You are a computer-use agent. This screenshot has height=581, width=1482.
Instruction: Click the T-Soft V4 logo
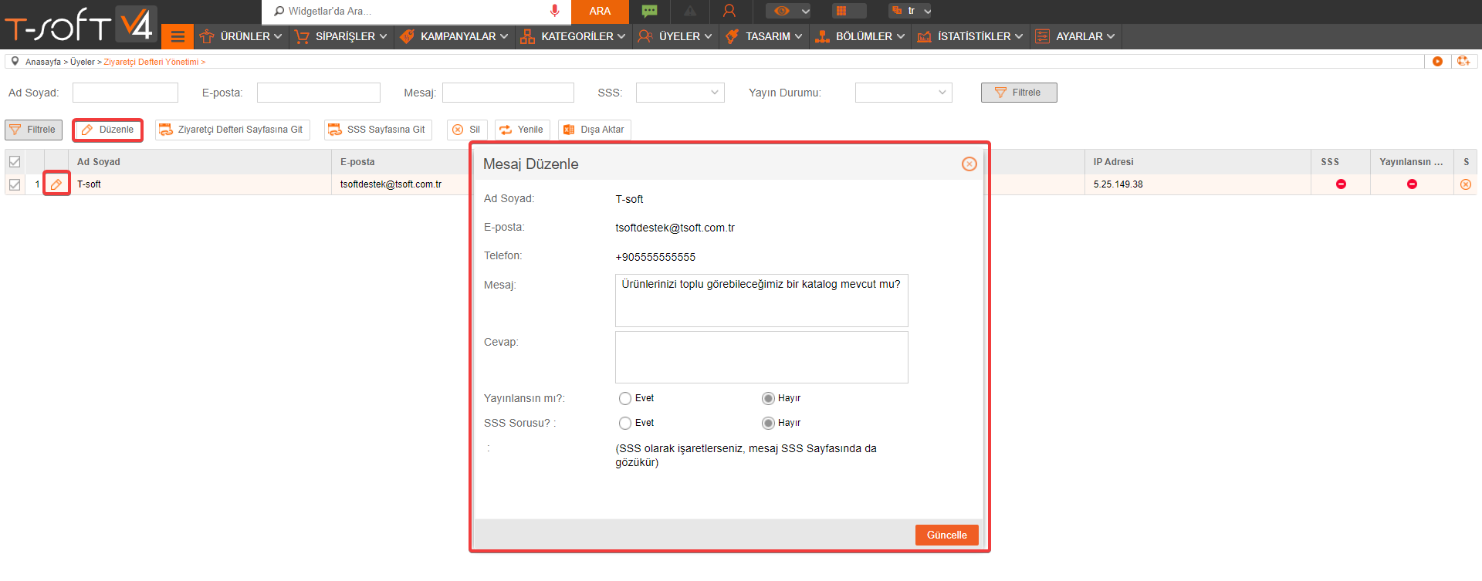point(80,24)
